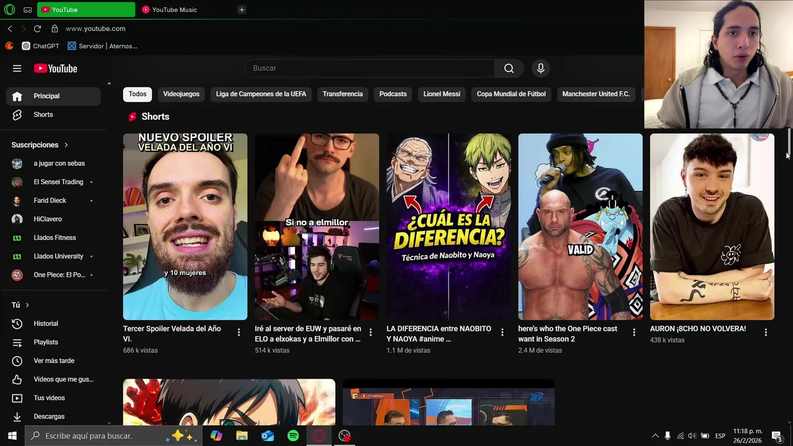Select the Lionel Messi chip
Screen dimensions: 793x446
pyautogui.click(x=442, y=94)
